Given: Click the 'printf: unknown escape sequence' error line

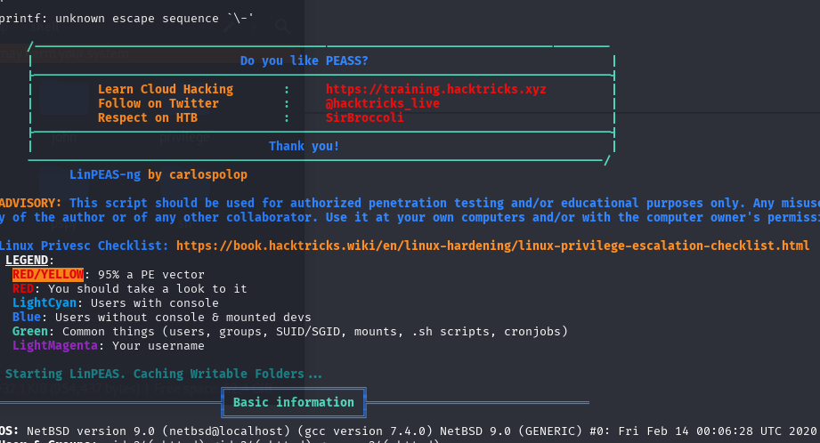Looking at the screenshot, I should point(126,19).
